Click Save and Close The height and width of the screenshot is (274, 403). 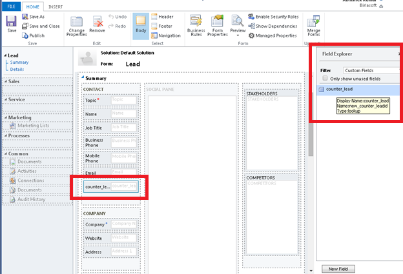point(41,26)
